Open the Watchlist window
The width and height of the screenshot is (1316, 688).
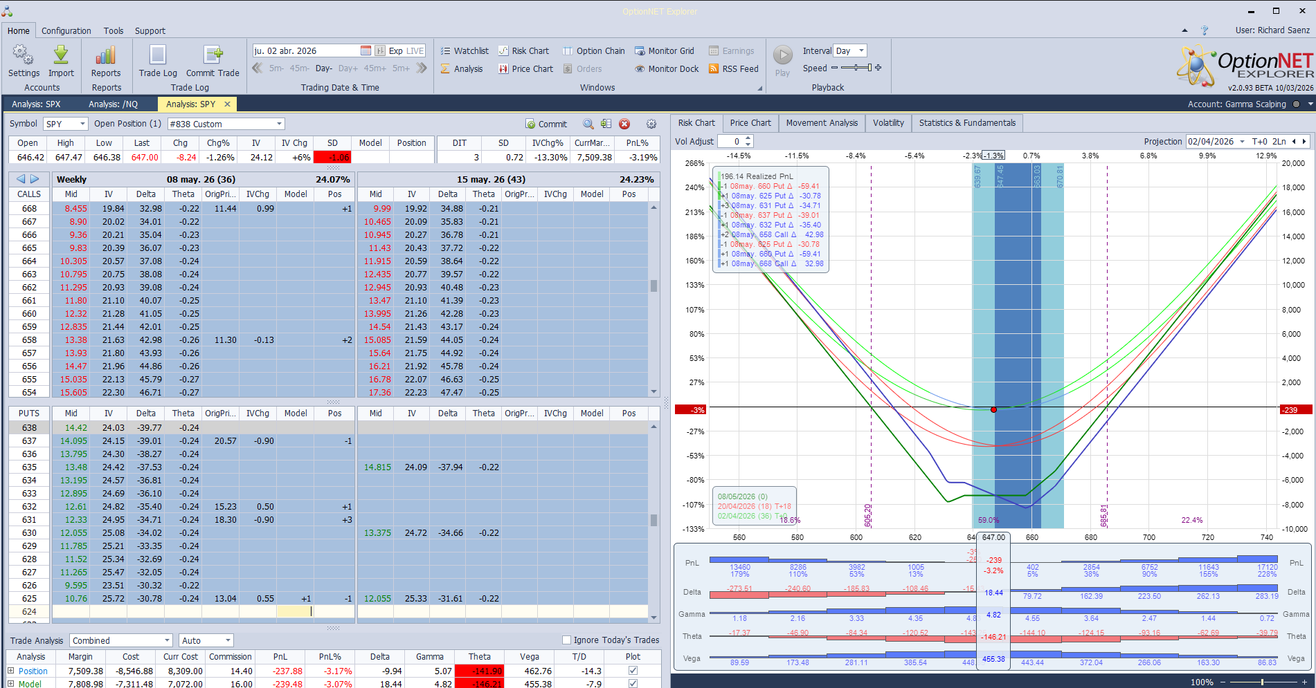[465, 50]
